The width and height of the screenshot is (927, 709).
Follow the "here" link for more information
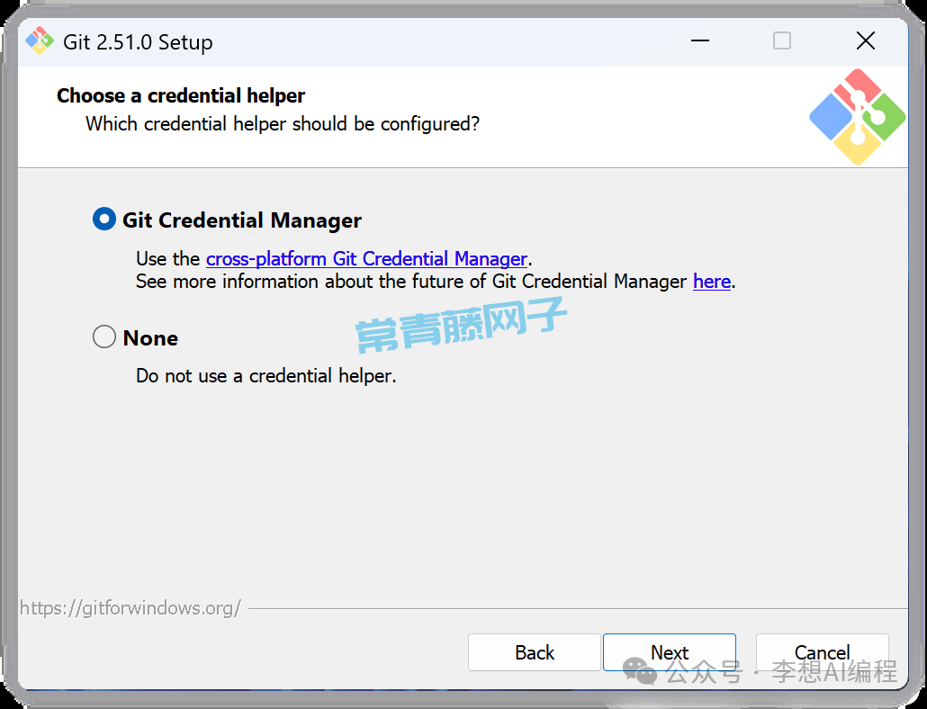click(x=711, y=282)
